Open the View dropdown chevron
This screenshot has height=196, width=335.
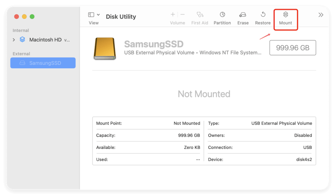pyautogui.click(x=98, y=15)
